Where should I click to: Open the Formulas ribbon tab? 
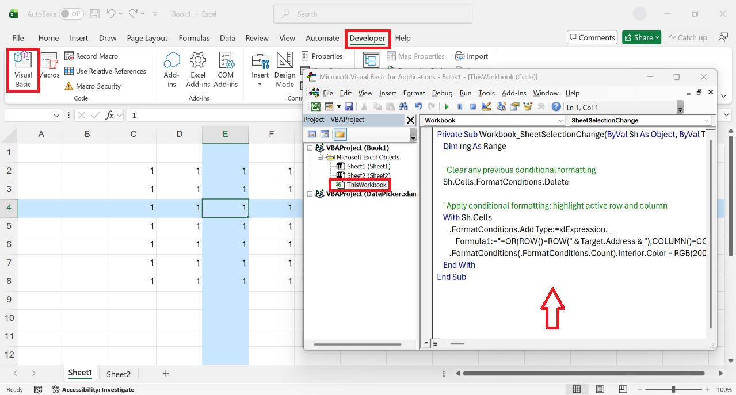click(x=194, y=39)
